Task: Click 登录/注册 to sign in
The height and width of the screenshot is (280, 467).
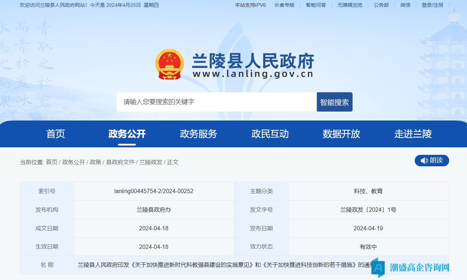Action: 432,5
